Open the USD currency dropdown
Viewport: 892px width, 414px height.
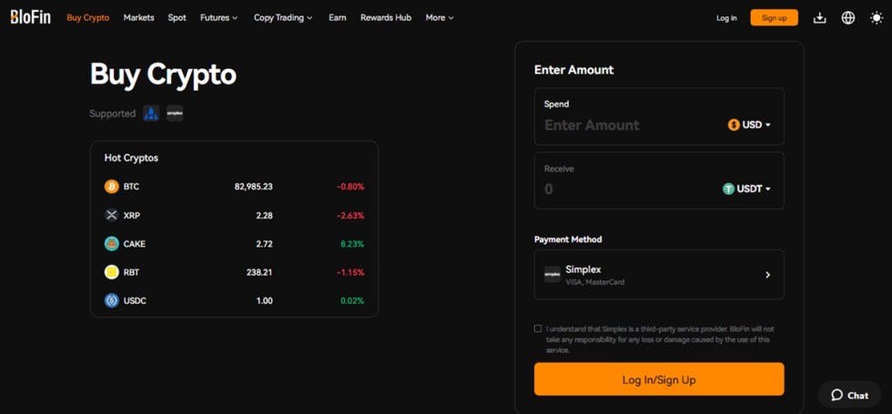tap(749, 125)
